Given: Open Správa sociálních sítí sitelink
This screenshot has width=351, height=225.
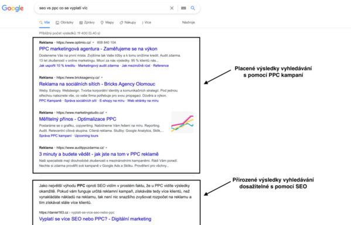Looking at the screenshot, I should pos(81,101).
